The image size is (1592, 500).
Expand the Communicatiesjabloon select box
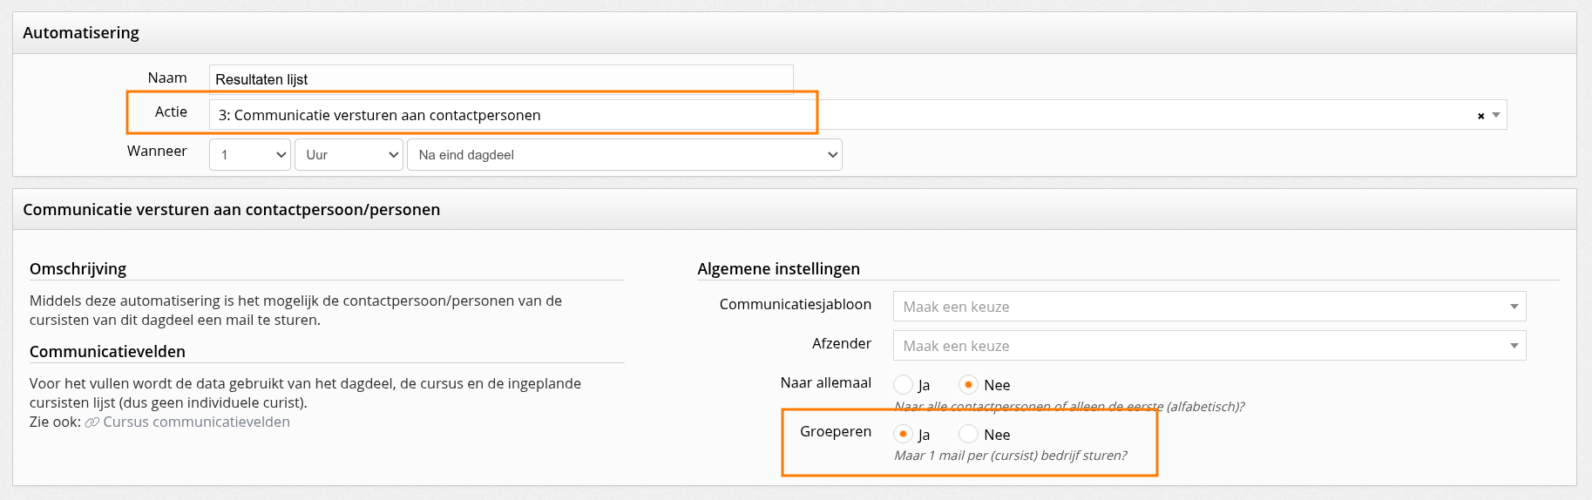1209,307
